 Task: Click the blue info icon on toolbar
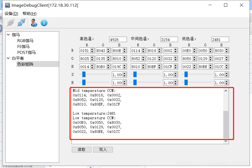[44, 23]
